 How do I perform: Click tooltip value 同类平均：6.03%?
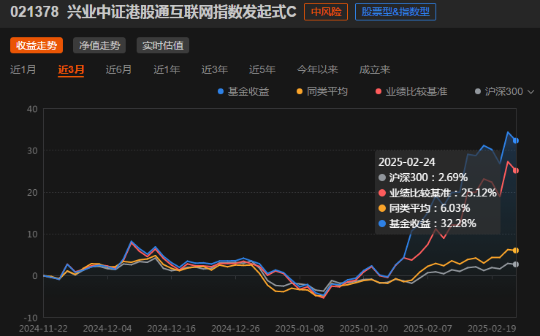pos(424,208)
